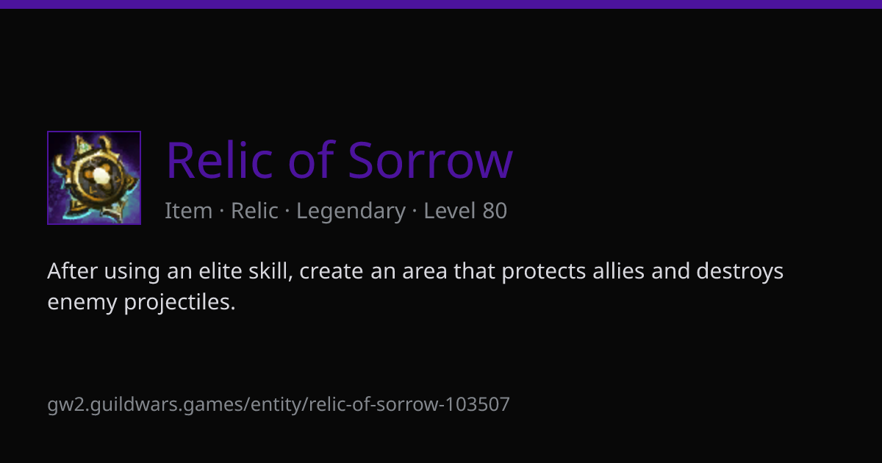Click the word destroys in the description

point(740,271)
